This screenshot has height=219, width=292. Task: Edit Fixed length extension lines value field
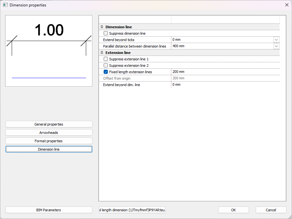(225, 72)
